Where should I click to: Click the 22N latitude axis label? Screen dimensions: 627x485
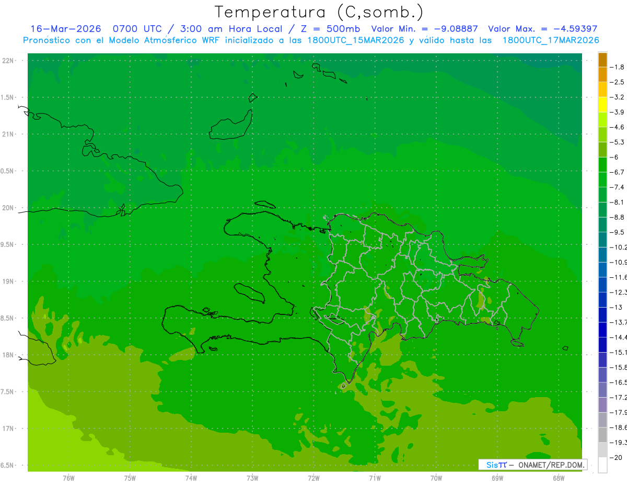8,61
